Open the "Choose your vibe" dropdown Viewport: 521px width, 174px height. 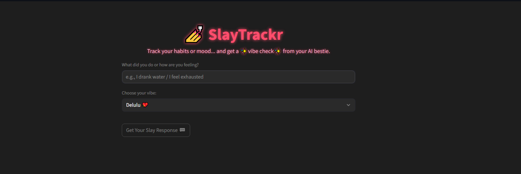click(x=238, y=105)
